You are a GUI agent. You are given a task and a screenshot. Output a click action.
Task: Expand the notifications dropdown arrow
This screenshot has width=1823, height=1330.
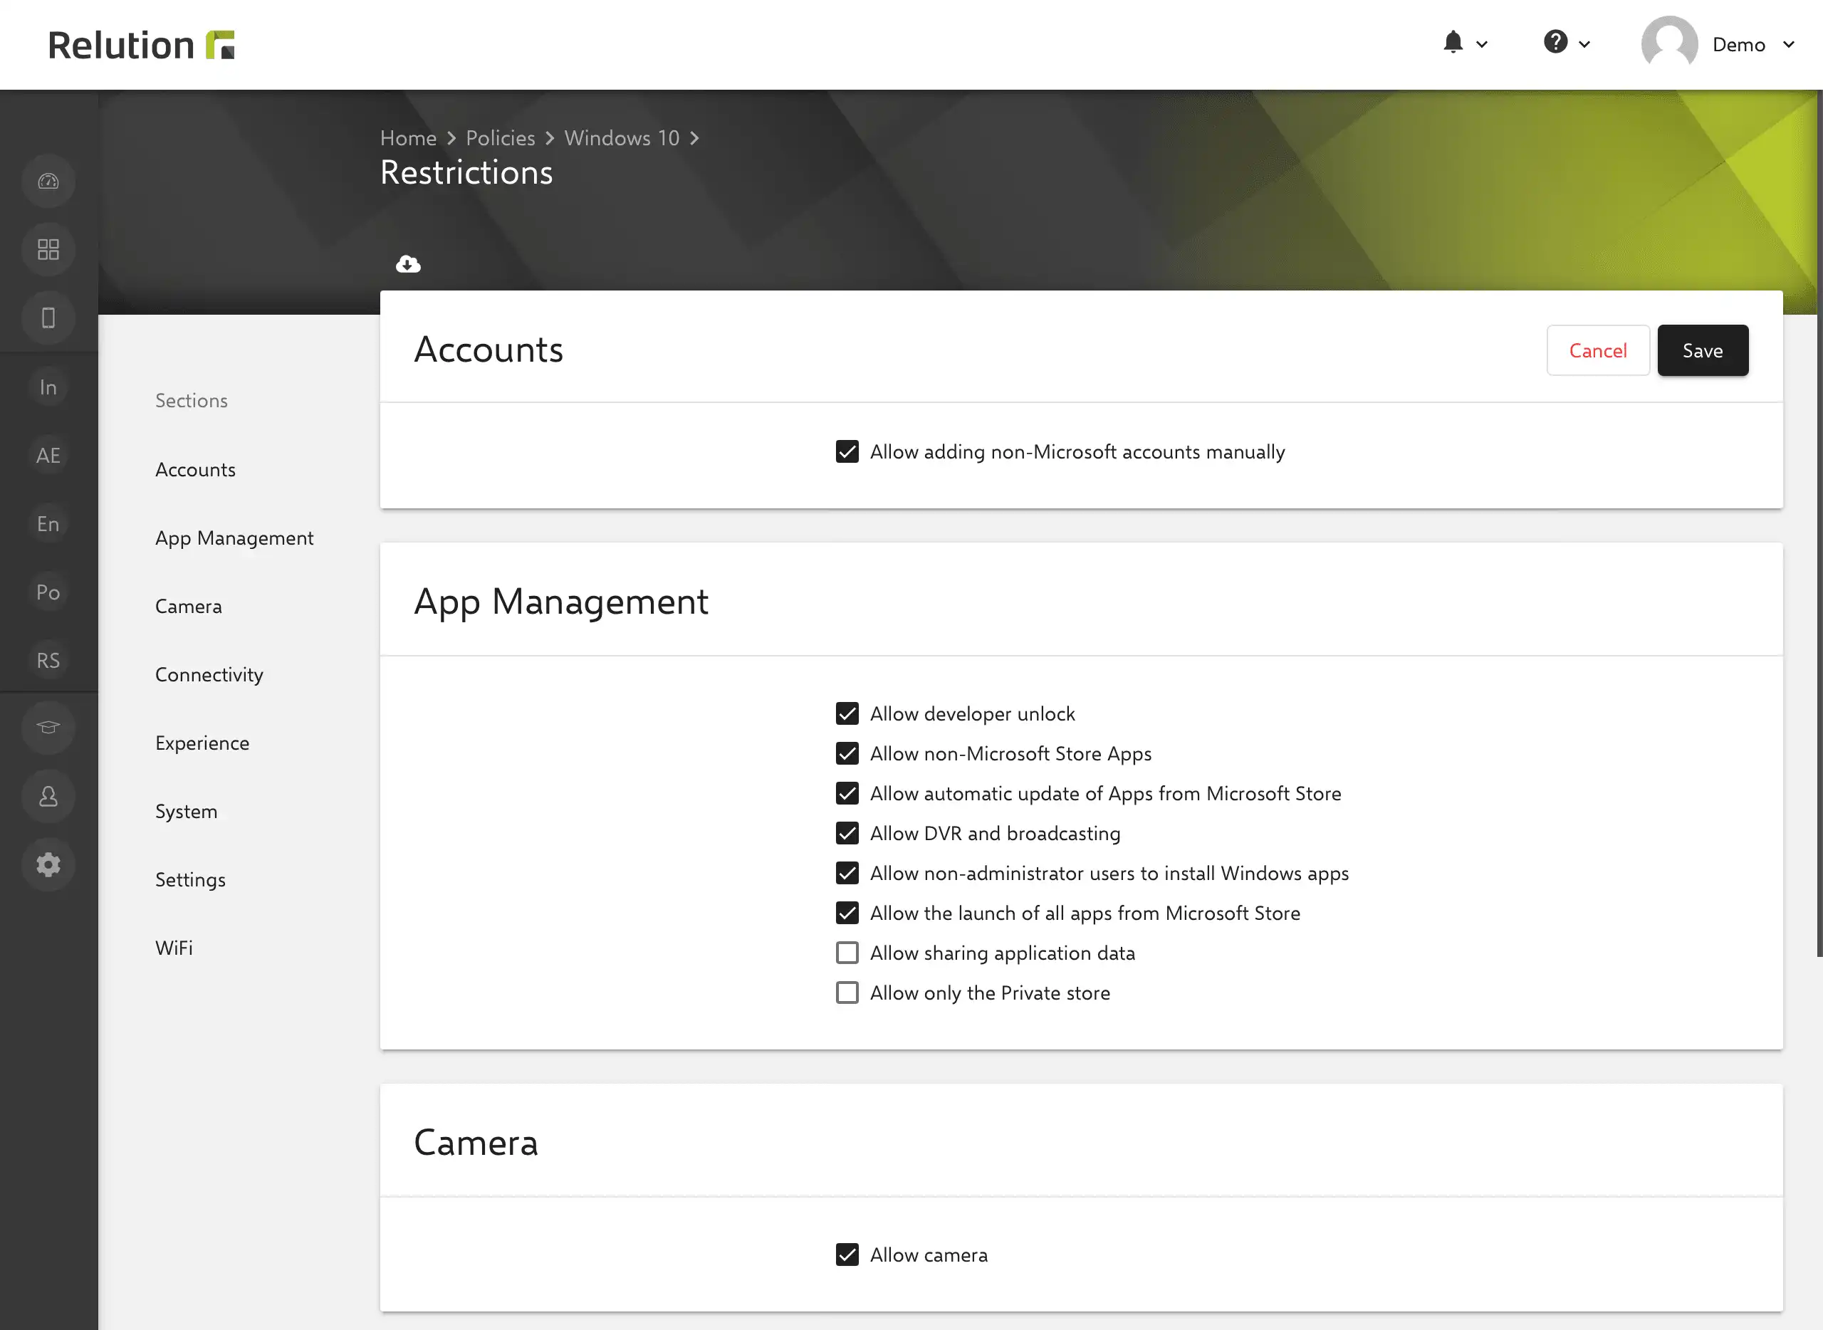(x=1482, y=45)
